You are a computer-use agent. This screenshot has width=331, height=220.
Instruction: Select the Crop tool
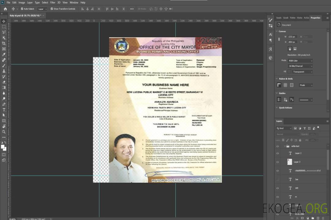[4, 43]
